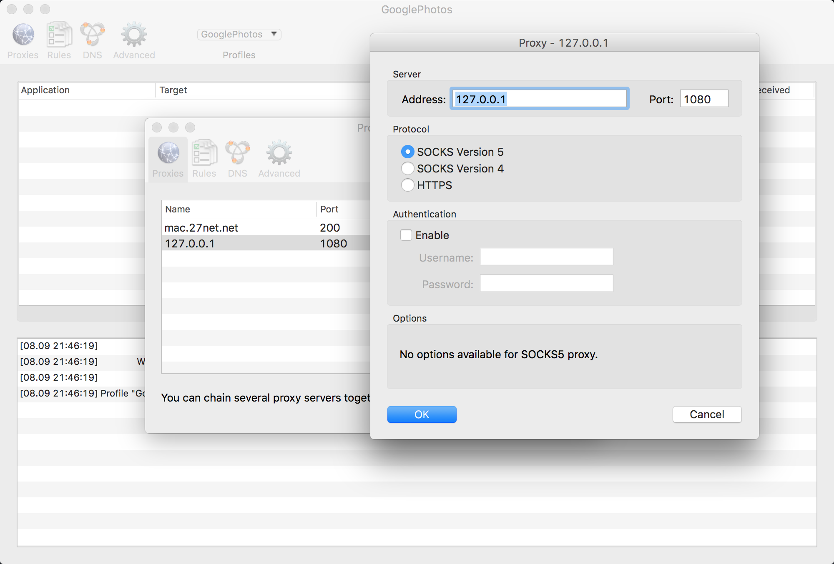Click Cancel to dismiss dialog
Screen dimensions: 834x564
(706, 414)
